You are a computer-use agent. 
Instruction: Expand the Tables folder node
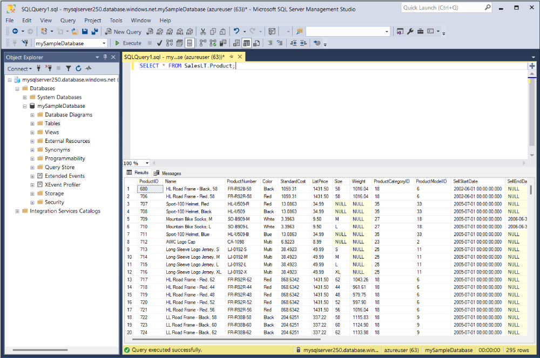click(32, 124)
